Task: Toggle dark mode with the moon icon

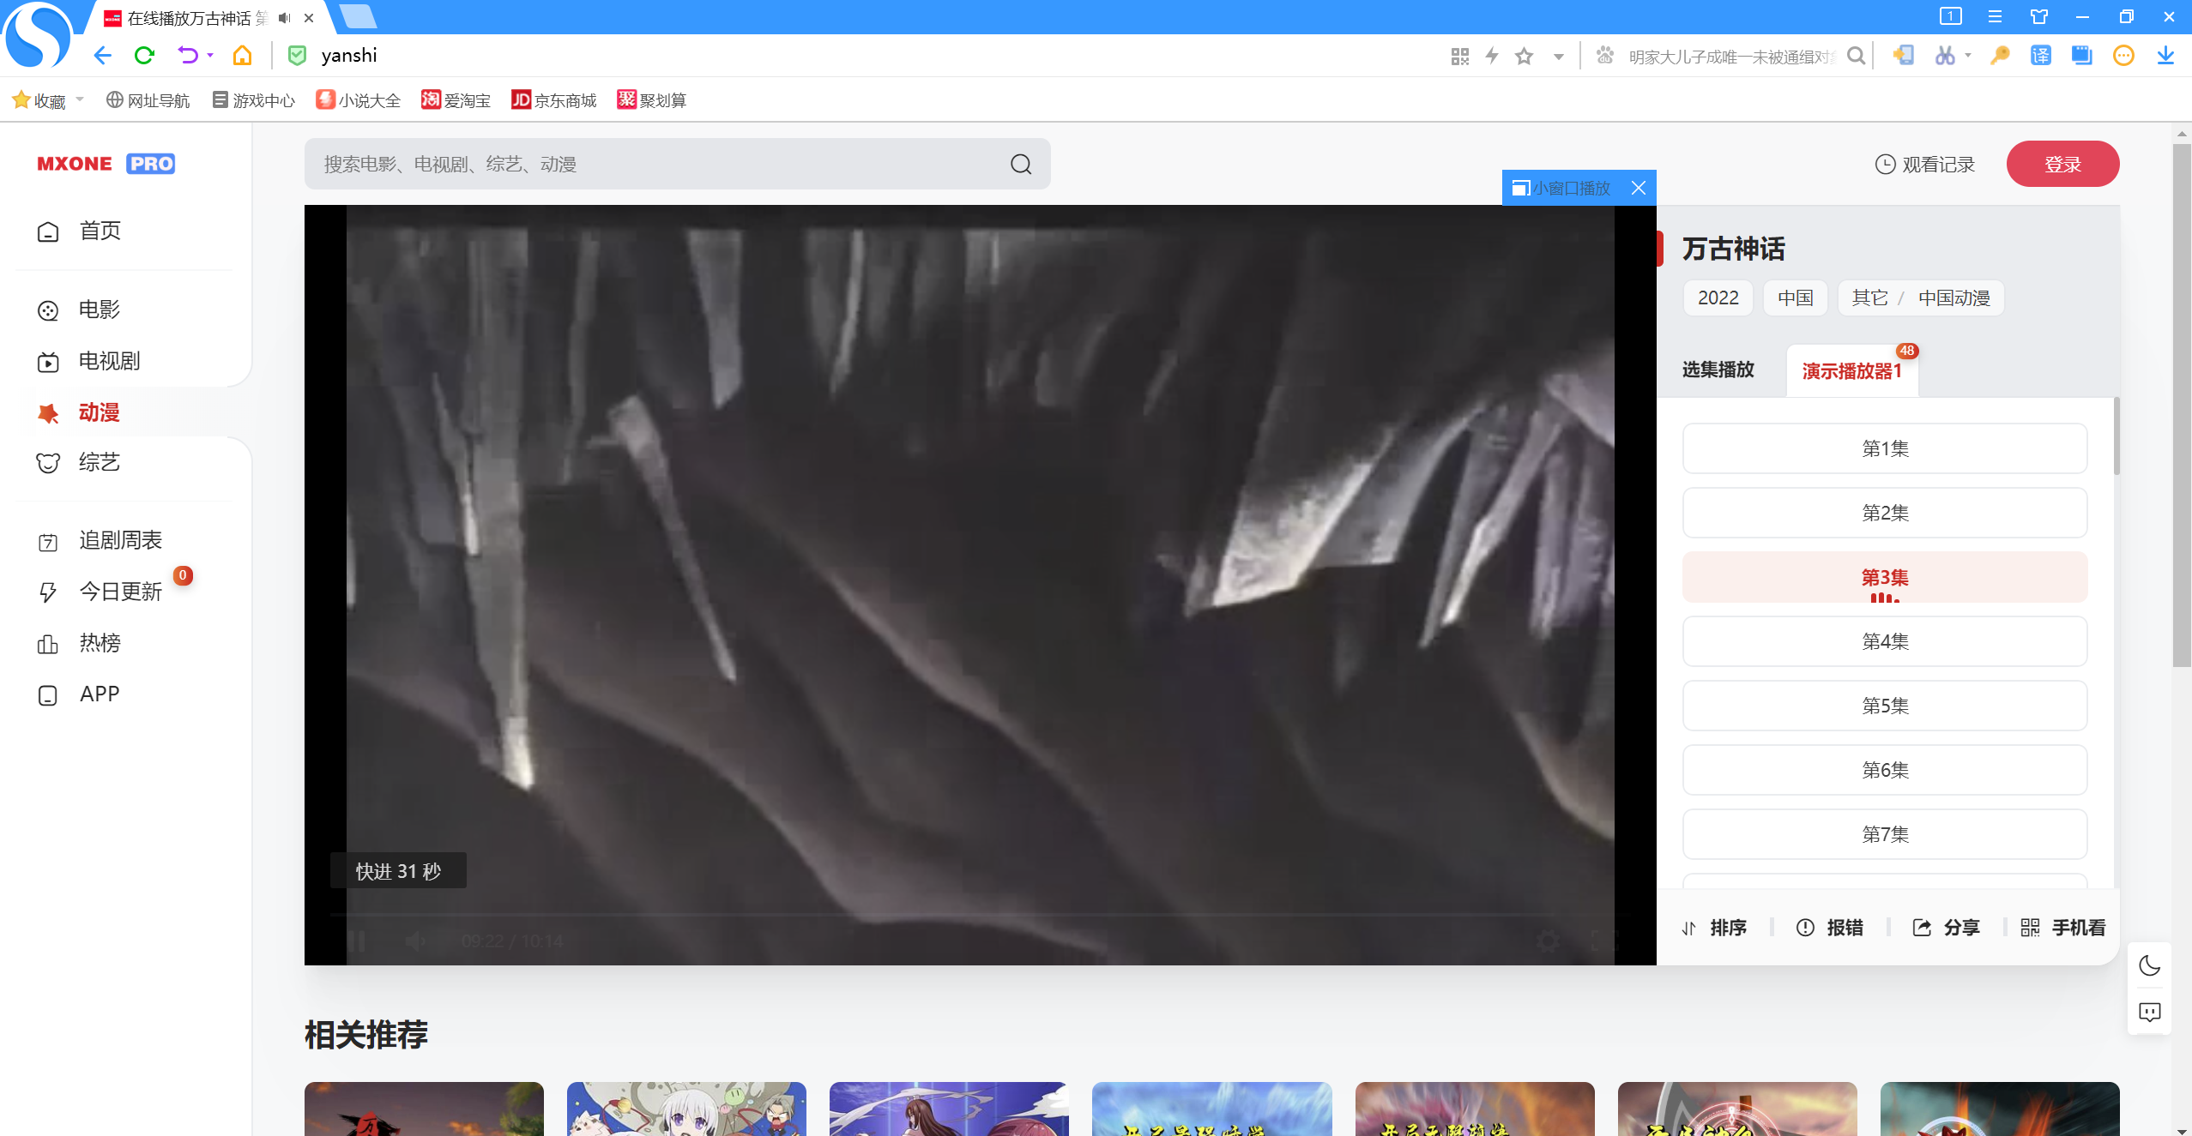Action: click(x=2149, y=965)
